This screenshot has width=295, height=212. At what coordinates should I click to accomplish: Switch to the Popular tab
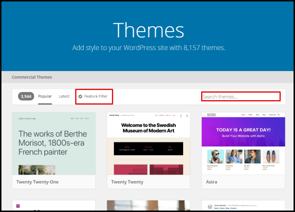coord(45,96)
